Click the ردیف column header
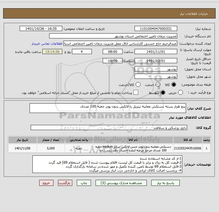The width and height of the screenshot is (219, 212). click(206, 140)
